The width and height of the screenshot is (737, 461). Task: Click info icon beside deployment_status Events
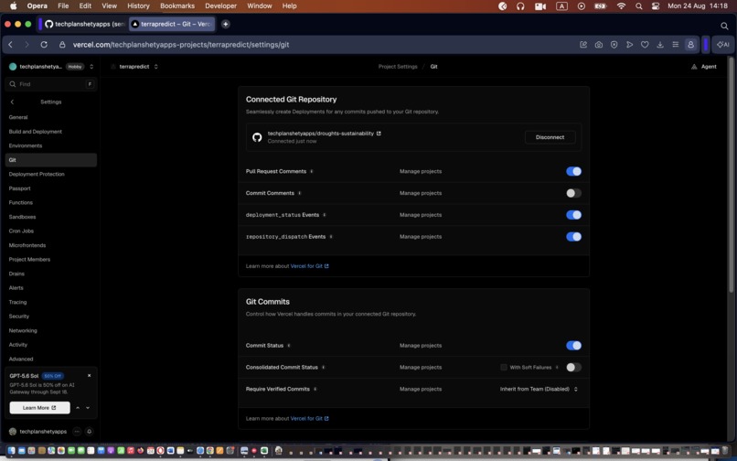click(325, 215)
